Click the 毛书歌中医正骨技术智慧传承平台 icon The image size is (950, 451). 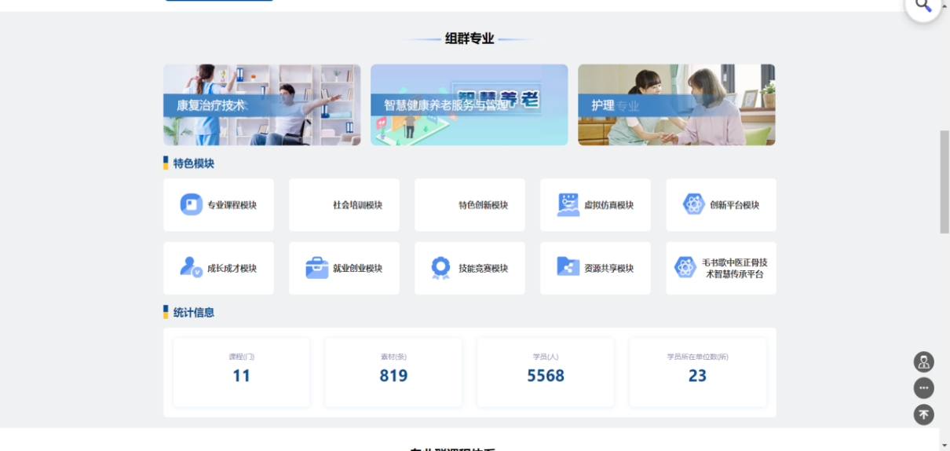[x=685, y=268]
